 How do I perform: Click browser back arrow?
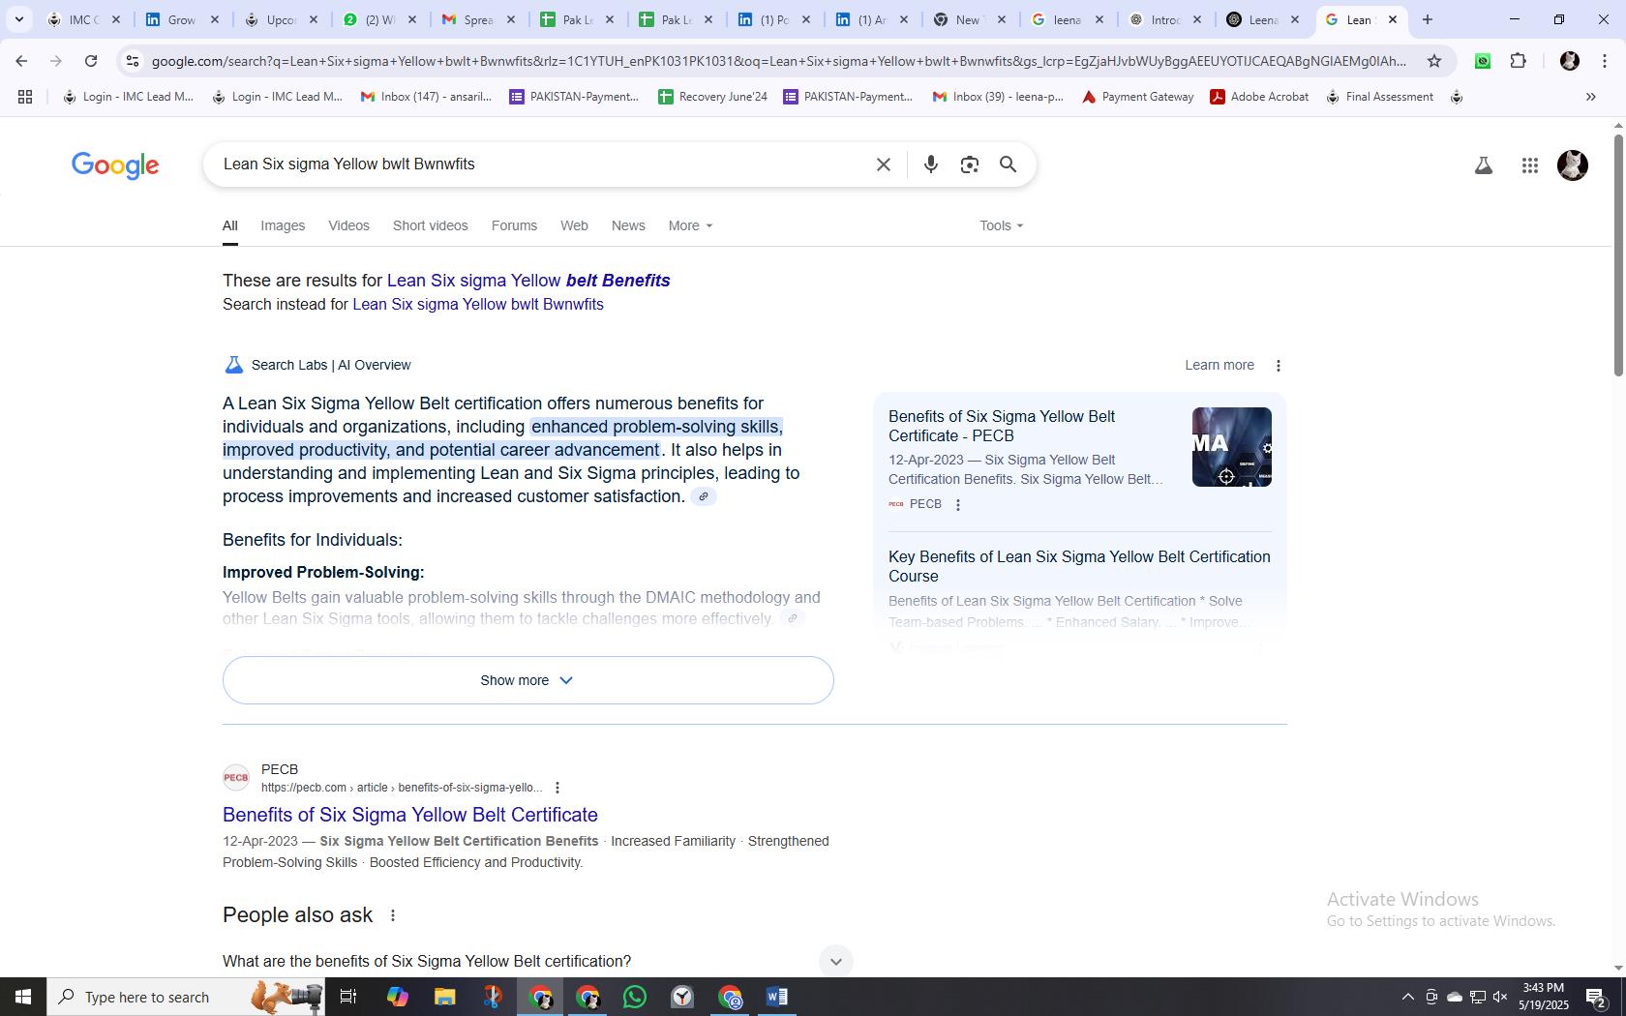[21, 61]
